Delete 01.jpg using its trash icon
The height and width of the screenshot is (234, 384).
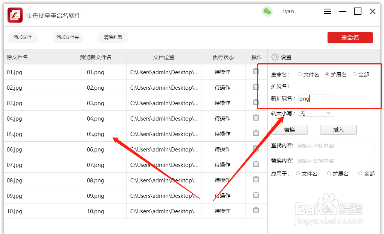pos(256,72)
